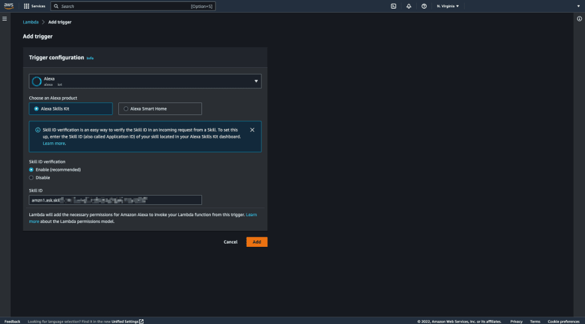The width and height of the screenshot is (585, 324).
Task: Go to Lambda breadcrumb link
Action: tap(31, 22)
